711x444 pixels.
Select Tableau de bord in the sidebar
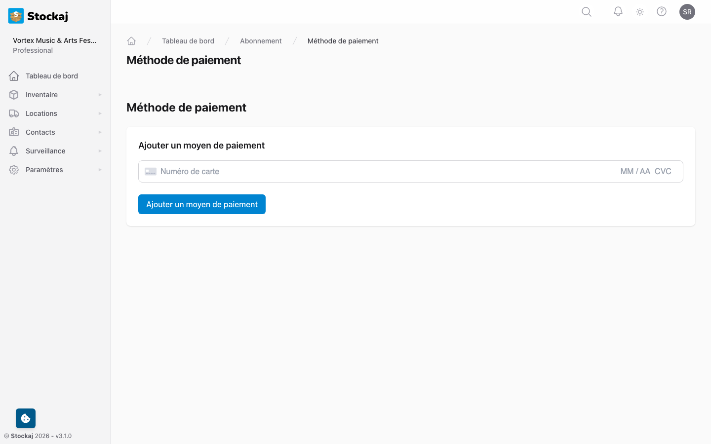51,75
